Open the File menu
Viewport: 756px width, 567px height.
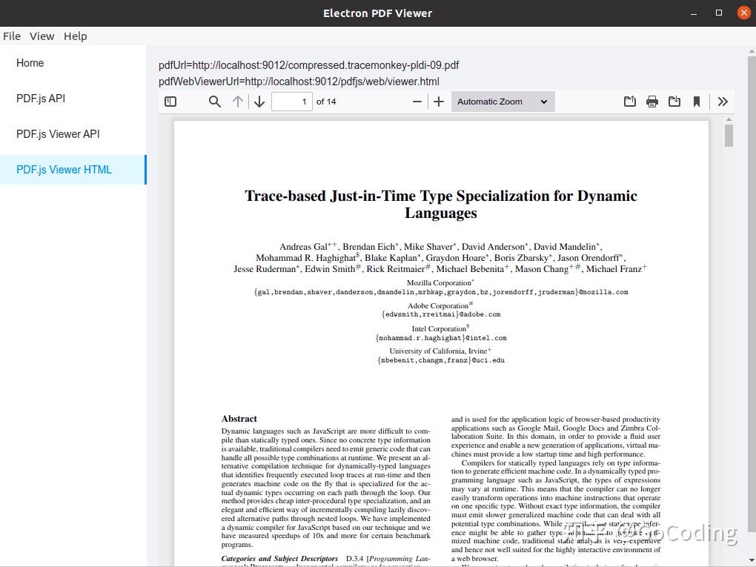click(x=12, y=36)
